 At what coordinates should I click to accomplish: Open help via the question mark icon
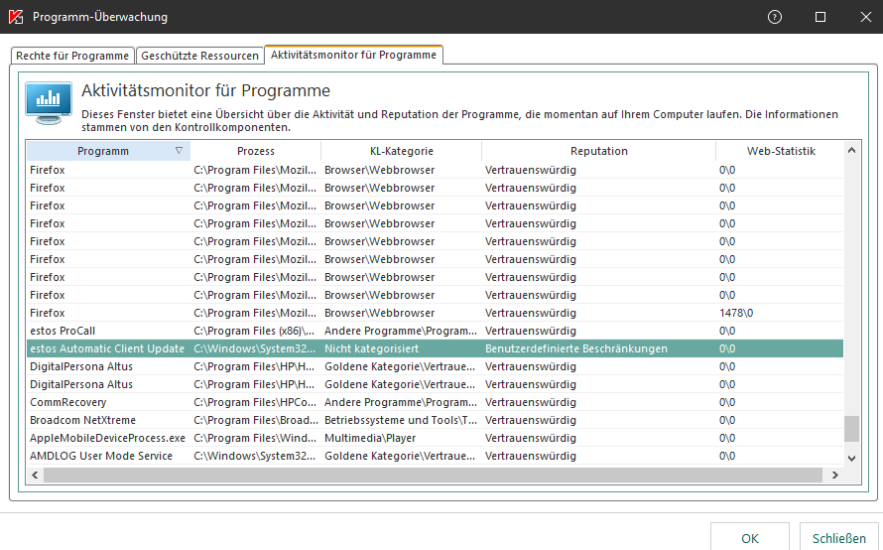[x=775, y=17]
